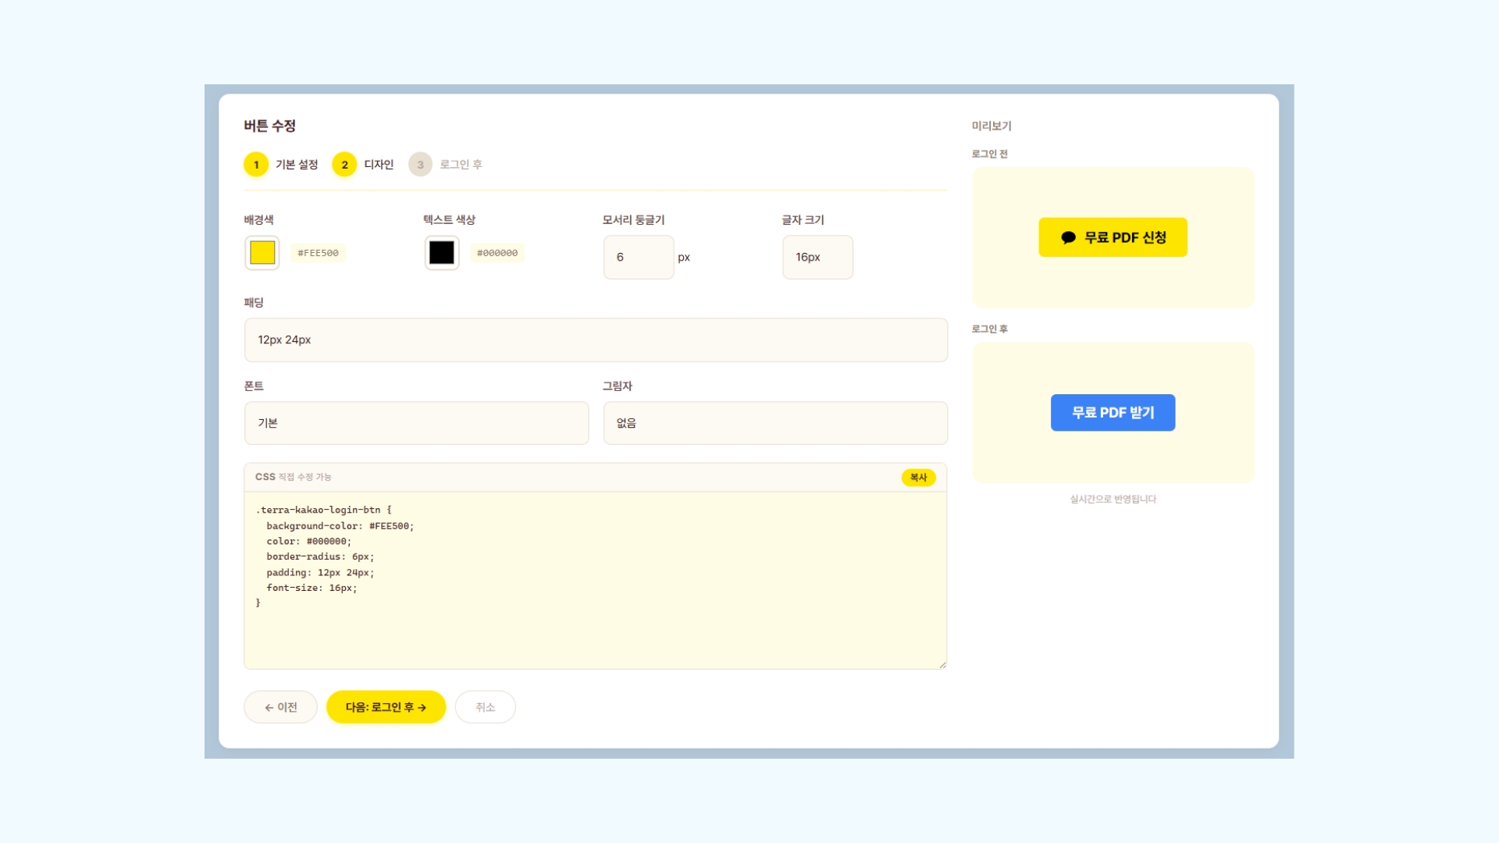Open the yellow background color swatch

(x=262, y=253)
